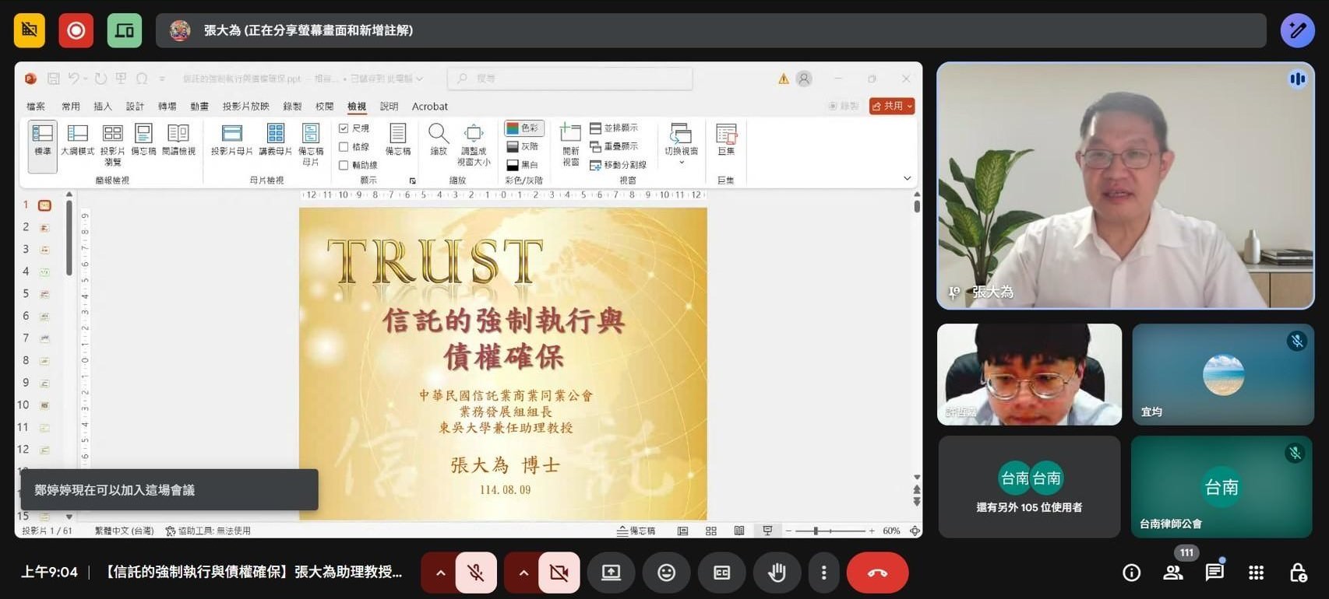Viewport: 1329px width, 599px height.
Task: Expand audio settings arrow beside microphone
Action: click(x=440, y=573)
